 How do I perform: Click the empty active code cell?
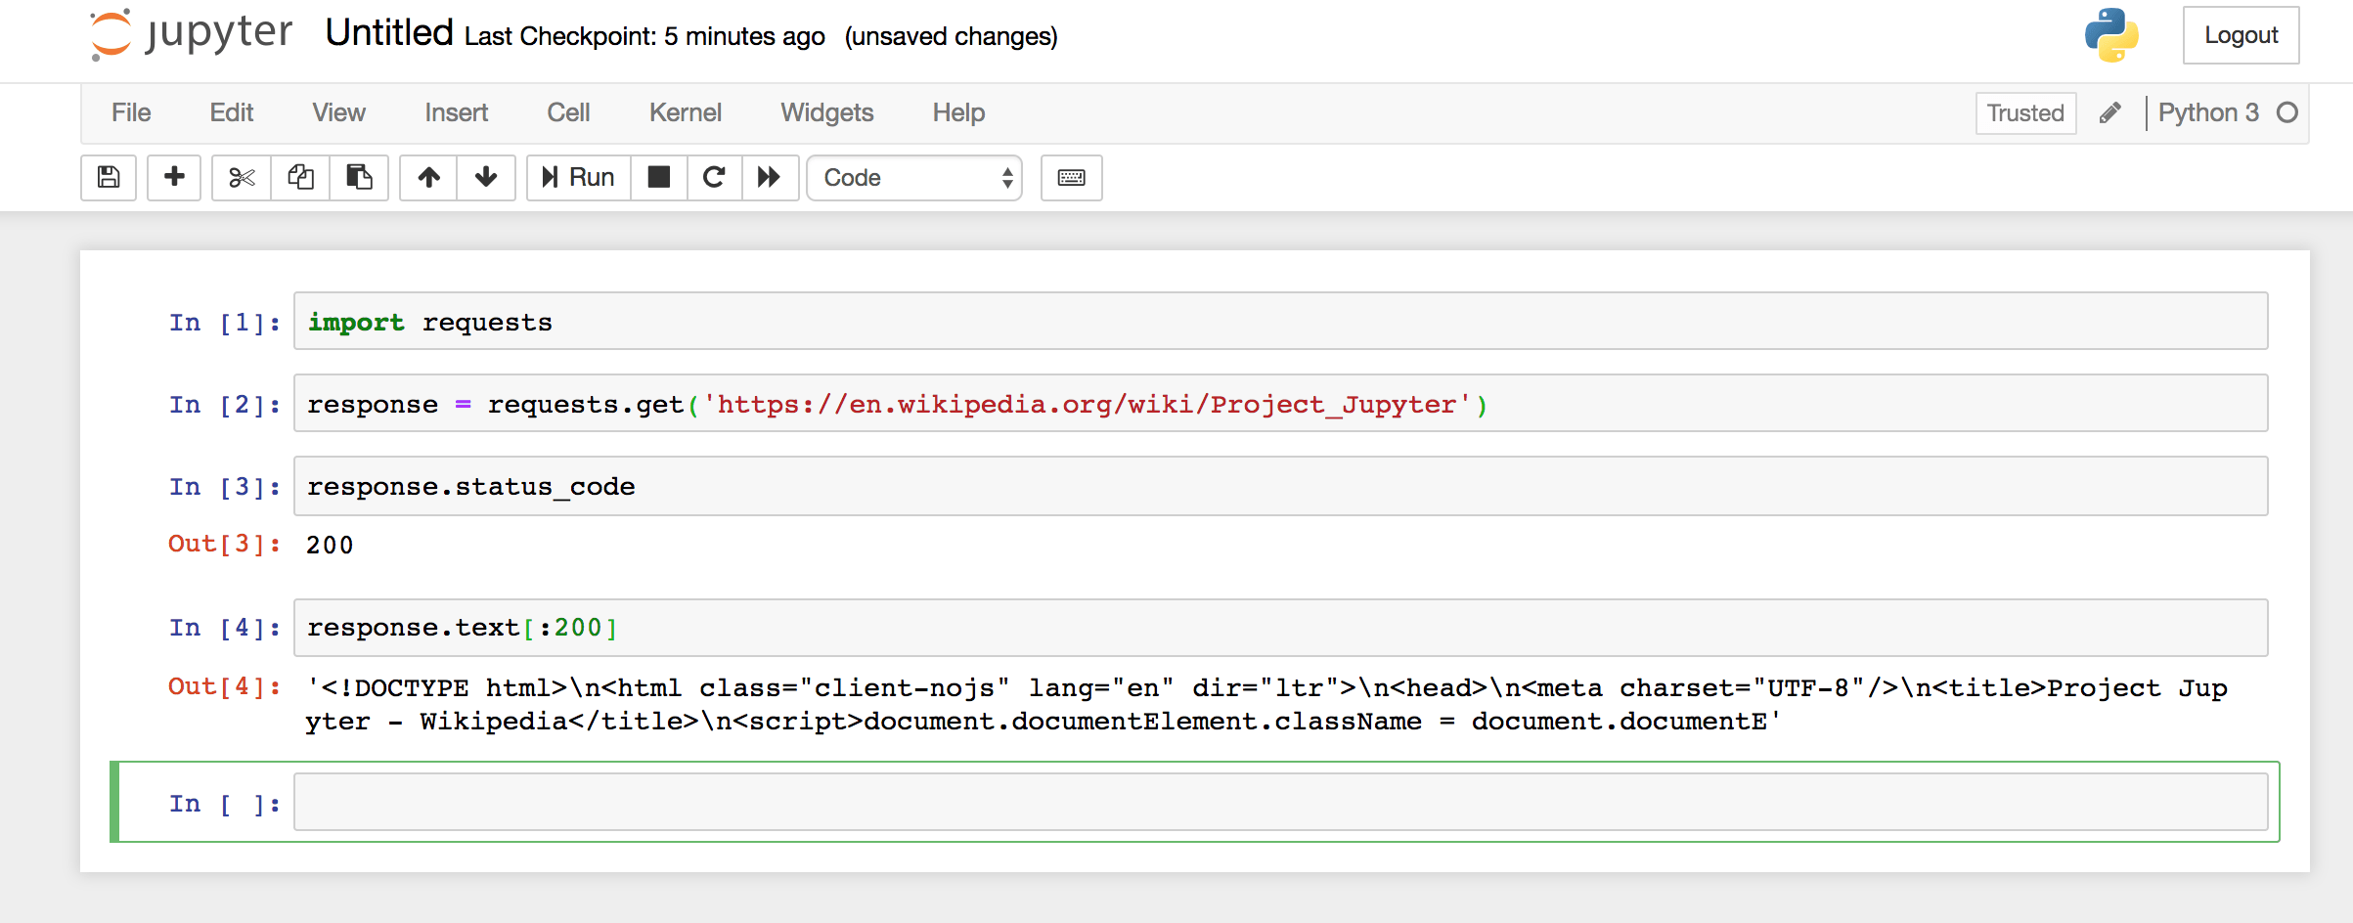[x=1281, y=802]
